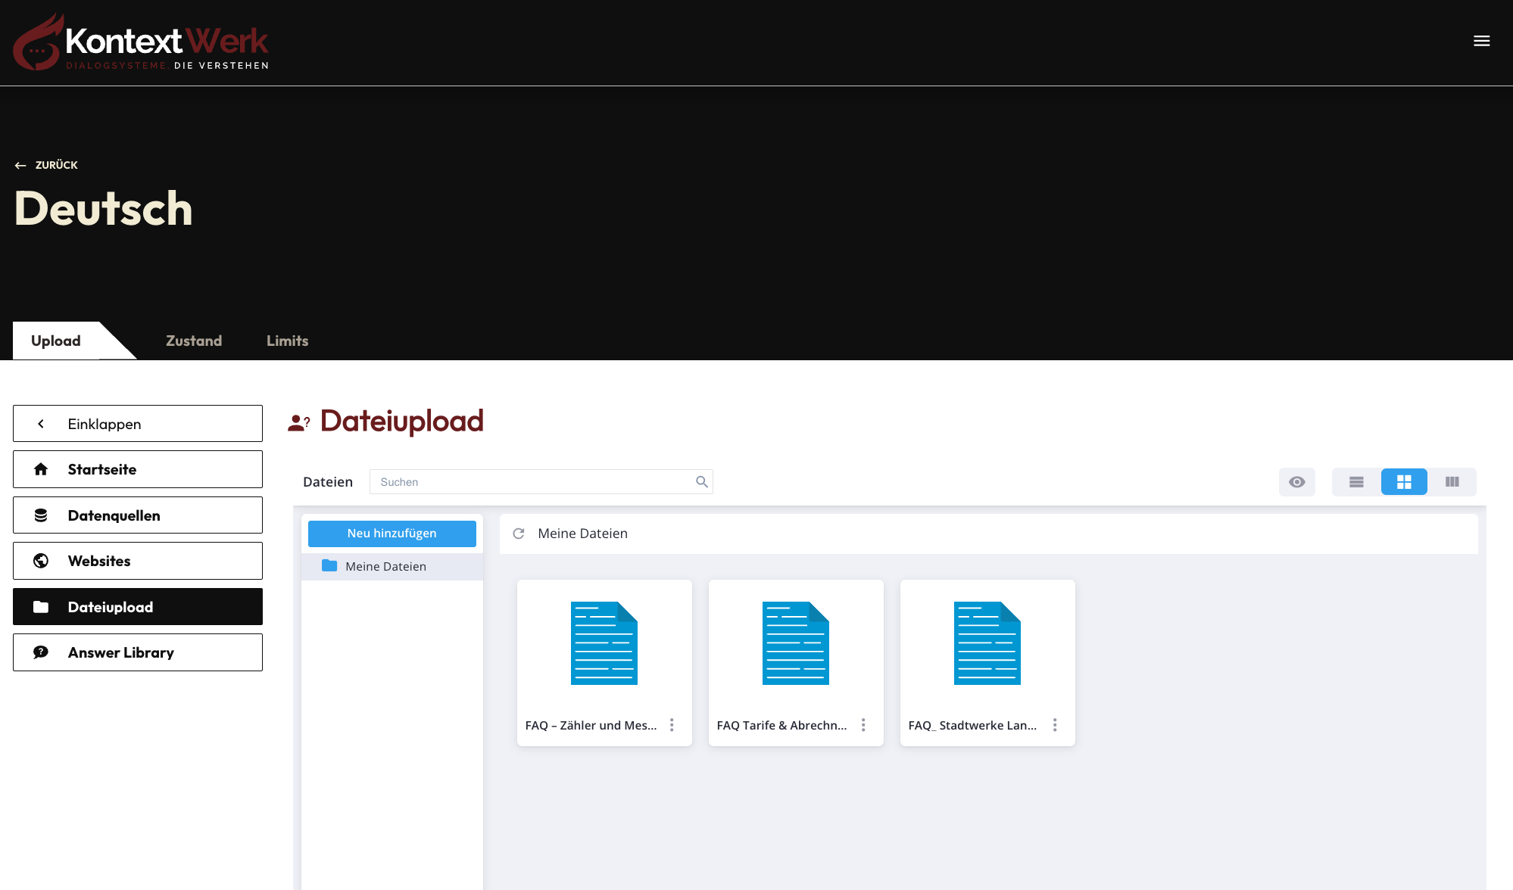
Task: Refresh Meine Dateien with the reload icon
Action: [518, 534]
